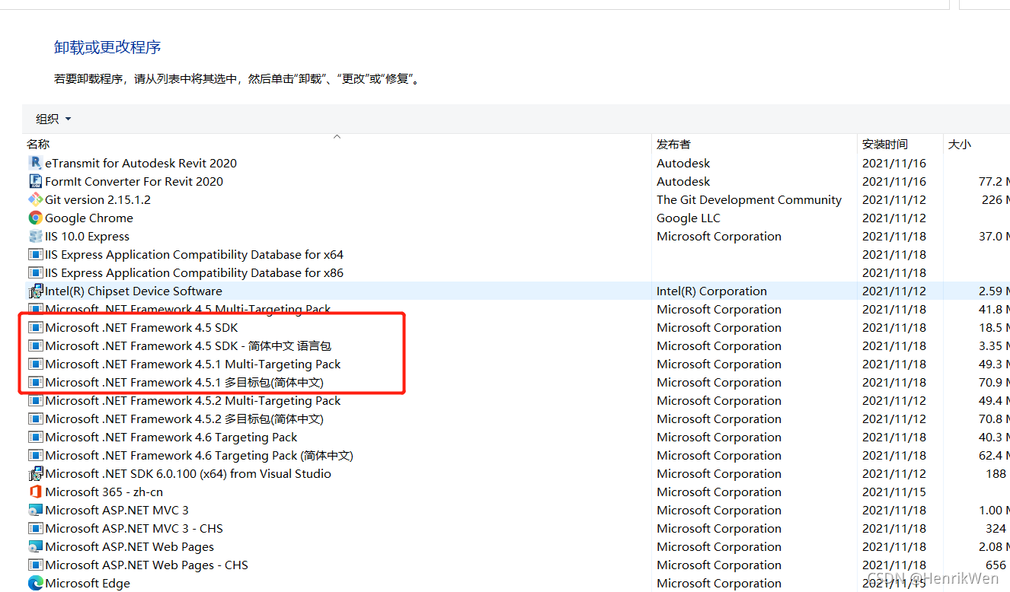
Task: Click the Intel(R) Chipset Device Software icon
Action: tap(35, 291)
